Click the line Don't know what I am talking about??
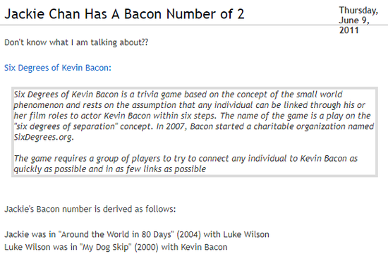The height and width of the screenshot is (254, 388). coord(76,42)
